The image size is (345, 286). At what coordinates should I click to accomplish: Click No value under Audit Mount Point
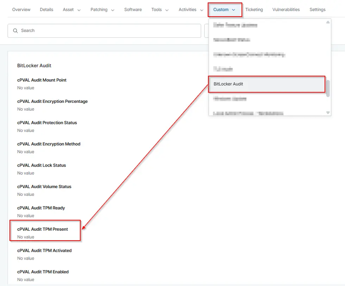pos(26,88)
